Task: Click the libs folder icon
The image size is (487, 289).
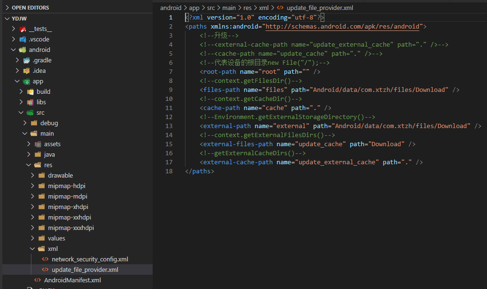Action: [x=30, y=102]
